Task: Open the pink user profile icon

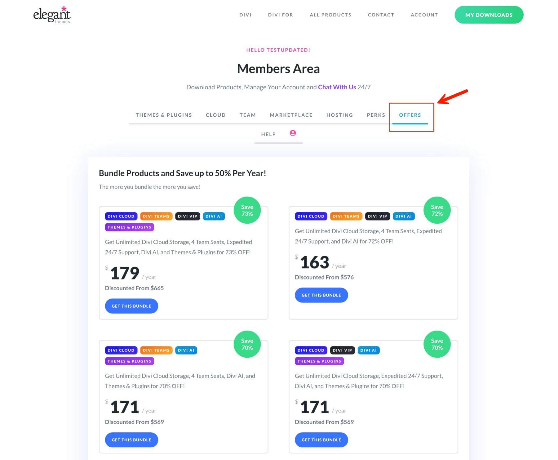Action: (x=293, y=133)
